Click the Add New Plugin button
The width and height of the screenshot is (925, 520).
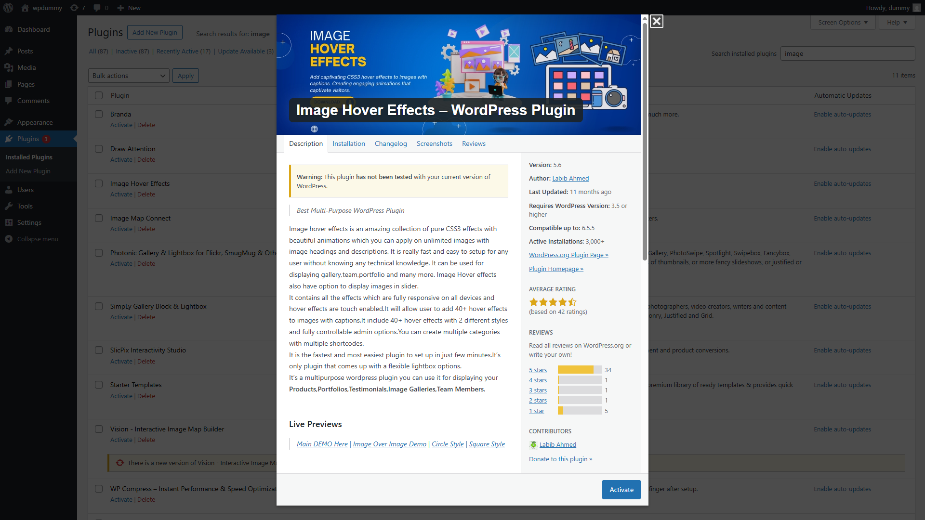tap(155, 32)
